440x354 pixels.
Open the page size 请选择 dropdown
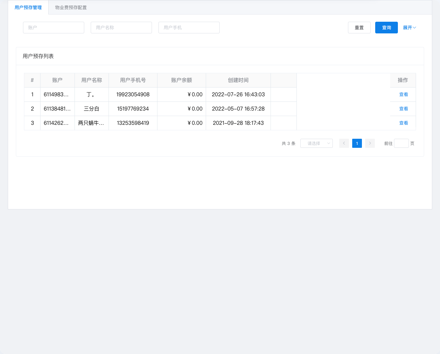coord(316,143)
